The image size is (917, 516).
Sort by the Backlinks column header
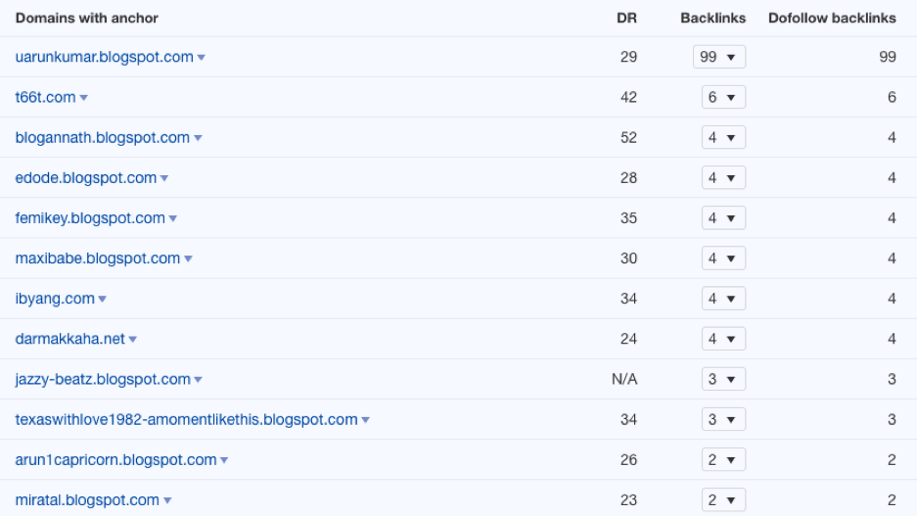(712, 19)
